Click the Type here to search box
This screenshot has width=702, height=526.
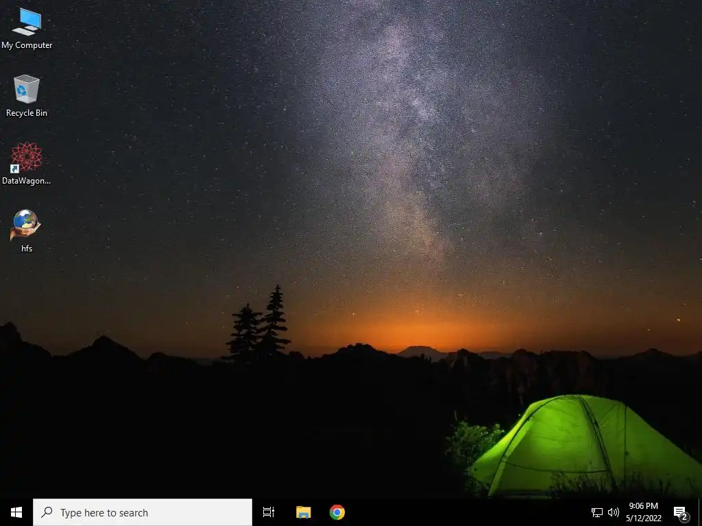point(143,512)
